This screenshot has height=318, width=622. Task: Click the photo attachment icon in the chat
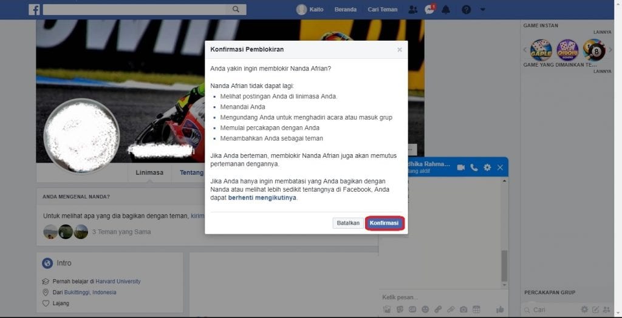pos(387,310)
